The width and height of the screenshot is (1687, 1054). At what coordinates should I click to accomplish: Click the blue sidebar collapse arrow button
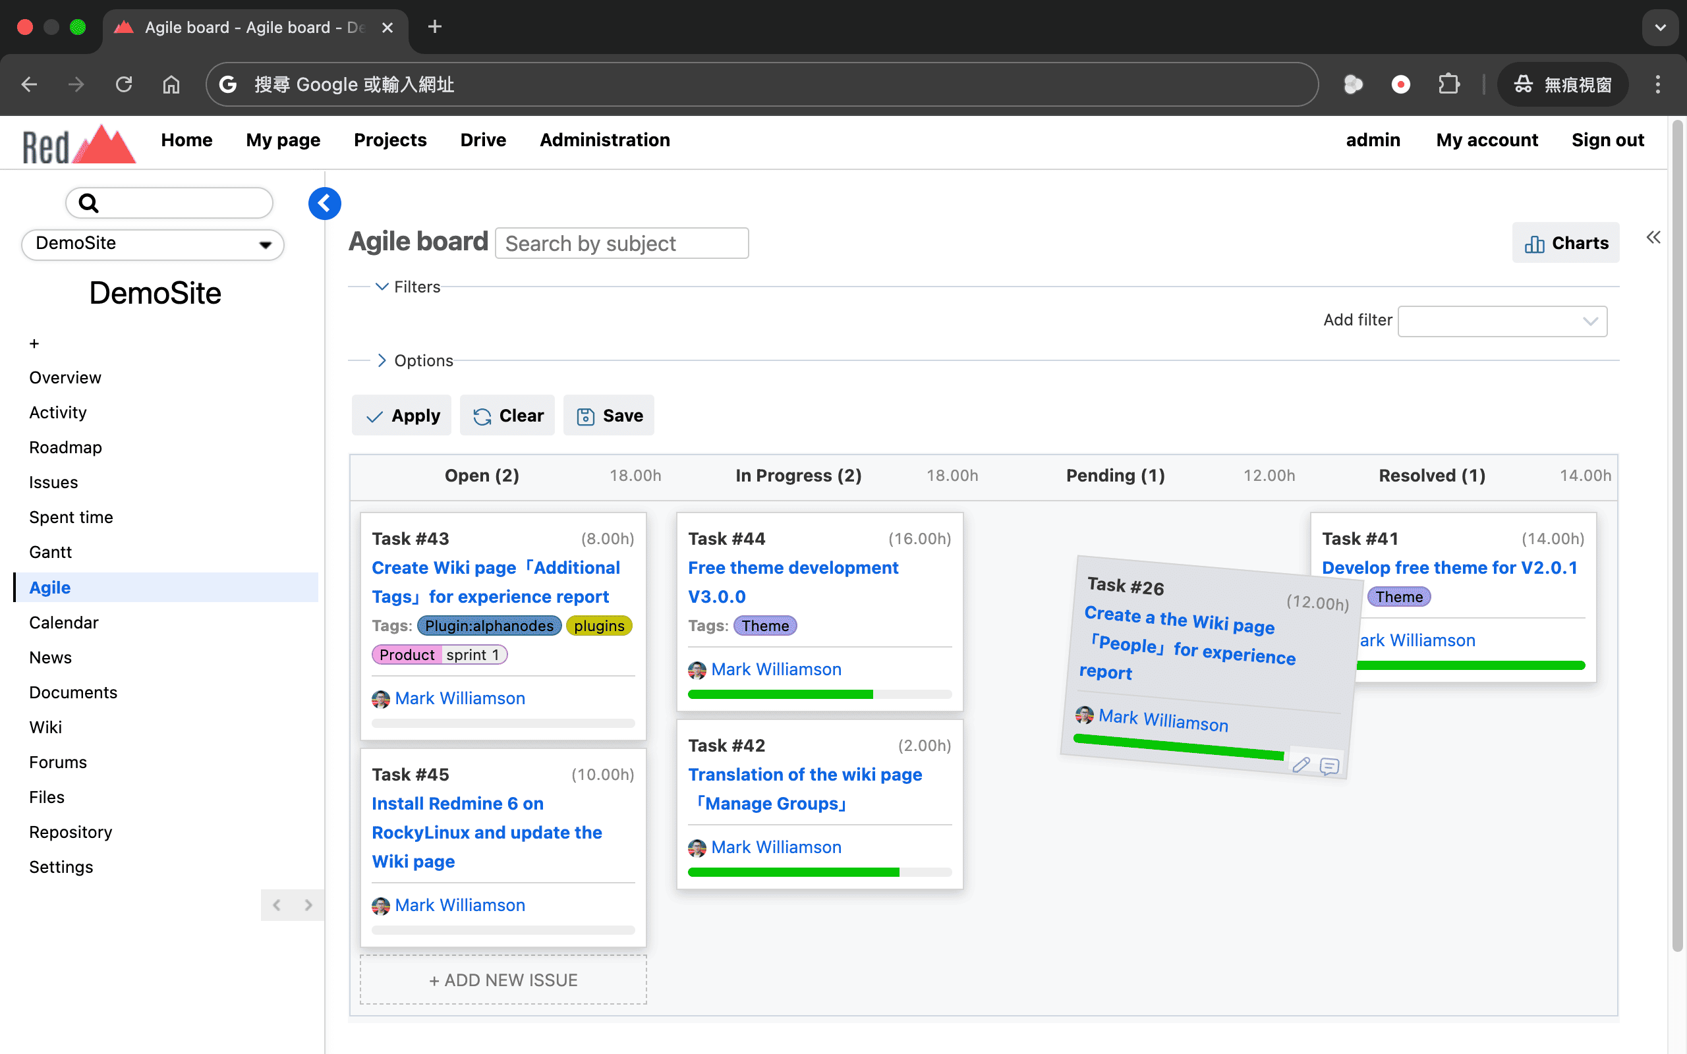(324, 204)
